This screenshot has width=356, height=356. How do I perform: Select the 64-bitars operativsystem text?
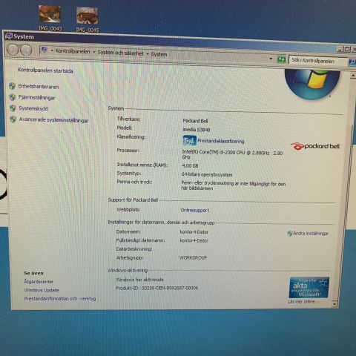[x=207, y=174]
